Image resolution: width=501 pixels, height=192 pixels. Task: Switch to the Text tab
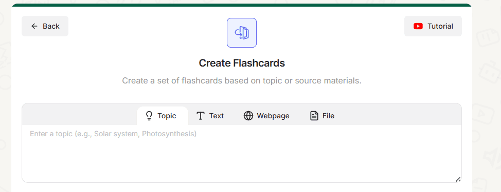(210, 116)
